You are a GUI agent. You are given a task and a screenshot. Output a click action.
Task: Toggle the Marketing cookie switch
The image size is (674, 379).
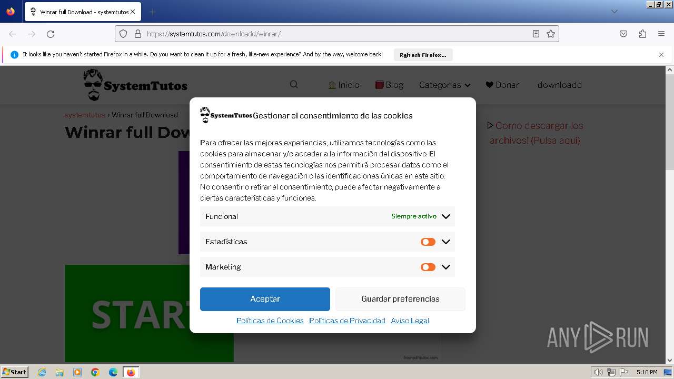point(428,267)
